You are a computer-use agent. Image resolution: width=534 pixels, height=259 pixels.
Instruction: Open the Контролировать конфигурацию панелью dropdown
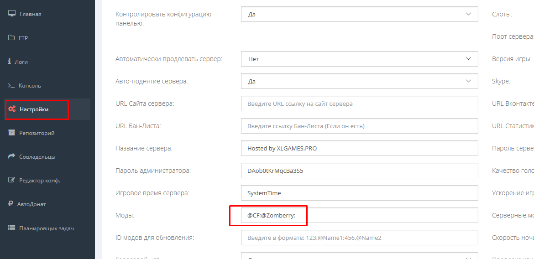(x=359, y=14)
